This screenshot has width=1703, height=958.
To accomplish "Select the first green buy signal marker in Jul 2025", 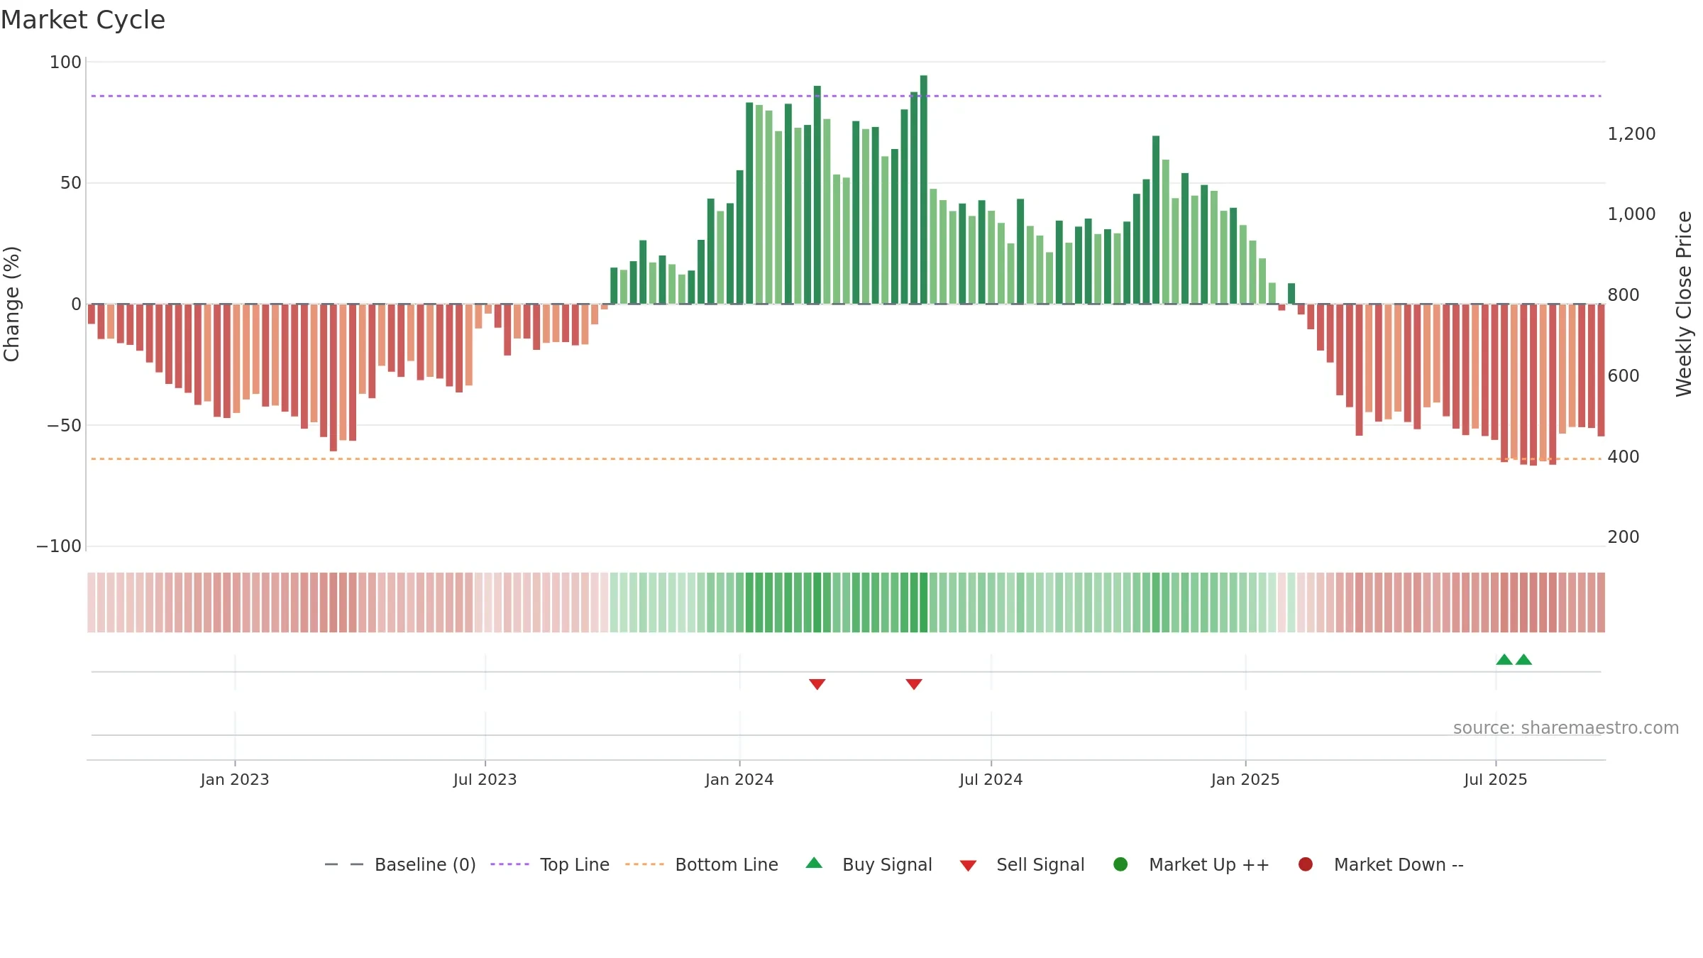I will 1504,659.
